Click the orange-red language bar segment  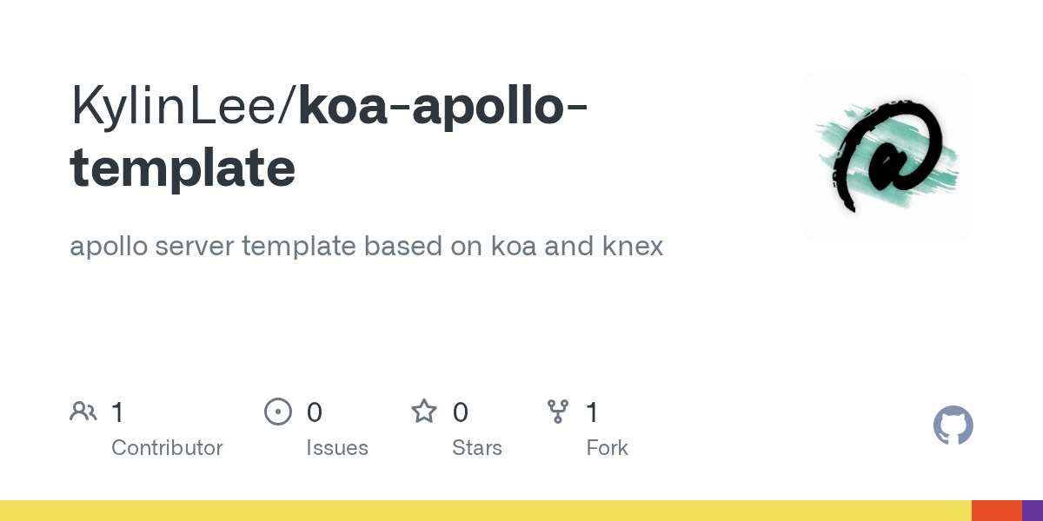(x=996, y=511)
